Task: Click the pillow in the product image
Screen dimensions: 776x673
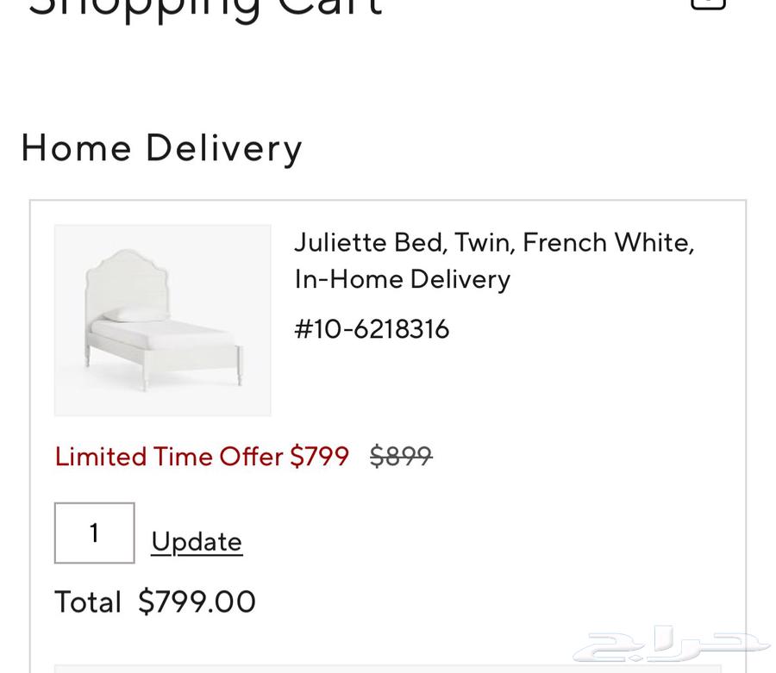Action: click(135, 315)
